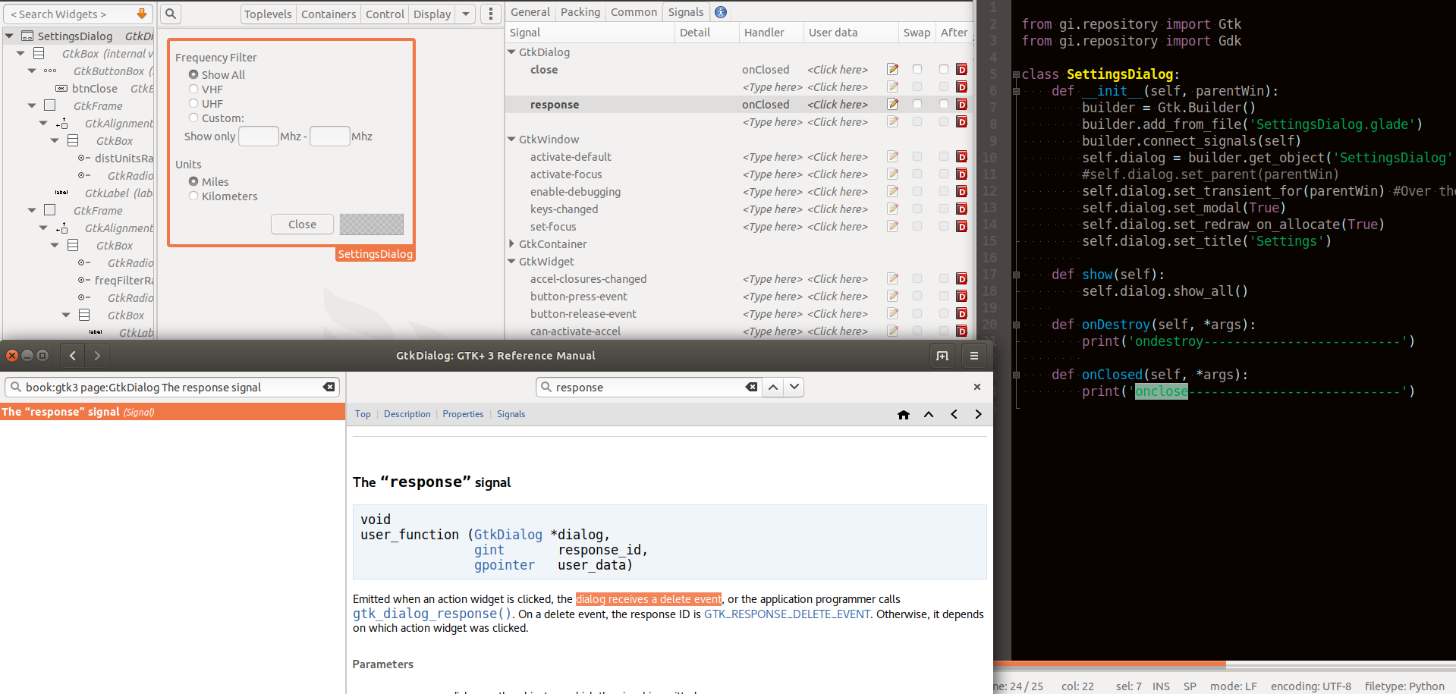The width and height of the screenshot is (1456, 694).
Task: Toggle Swap checkbox for close signal
Action: [917, 70]
